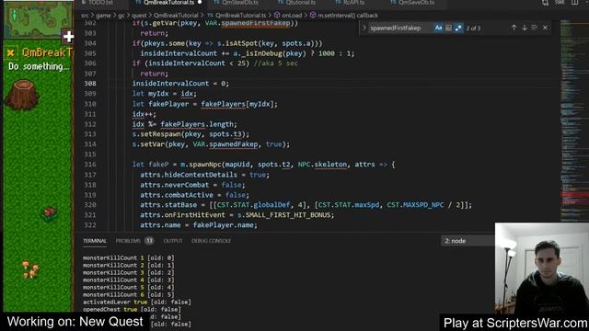Open the TERMINAL panel tab

95,241
